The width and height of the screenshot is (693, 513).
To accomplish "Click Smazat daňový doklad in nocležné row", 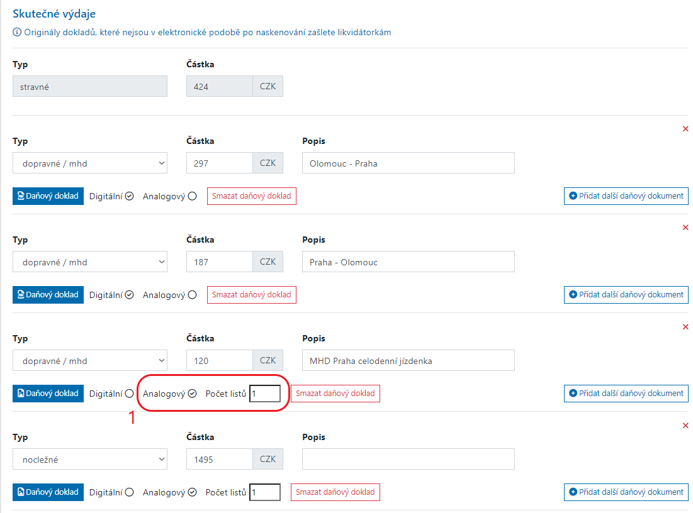I will (x=335, y=492).
